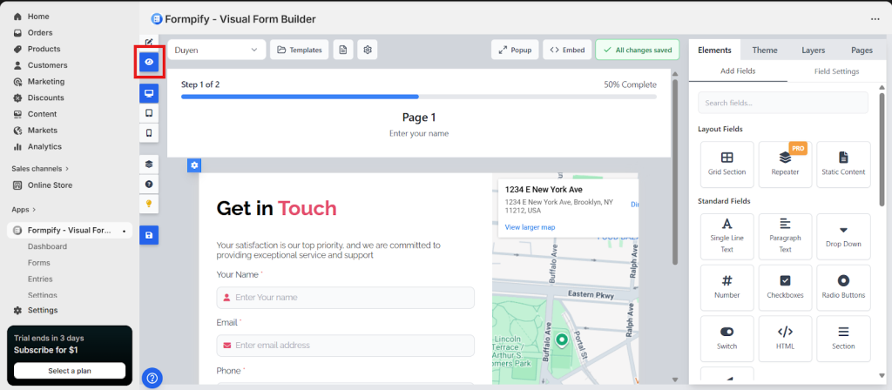Click the eye preview icon
Screen dimensions: 892x390
pos(149,63)
